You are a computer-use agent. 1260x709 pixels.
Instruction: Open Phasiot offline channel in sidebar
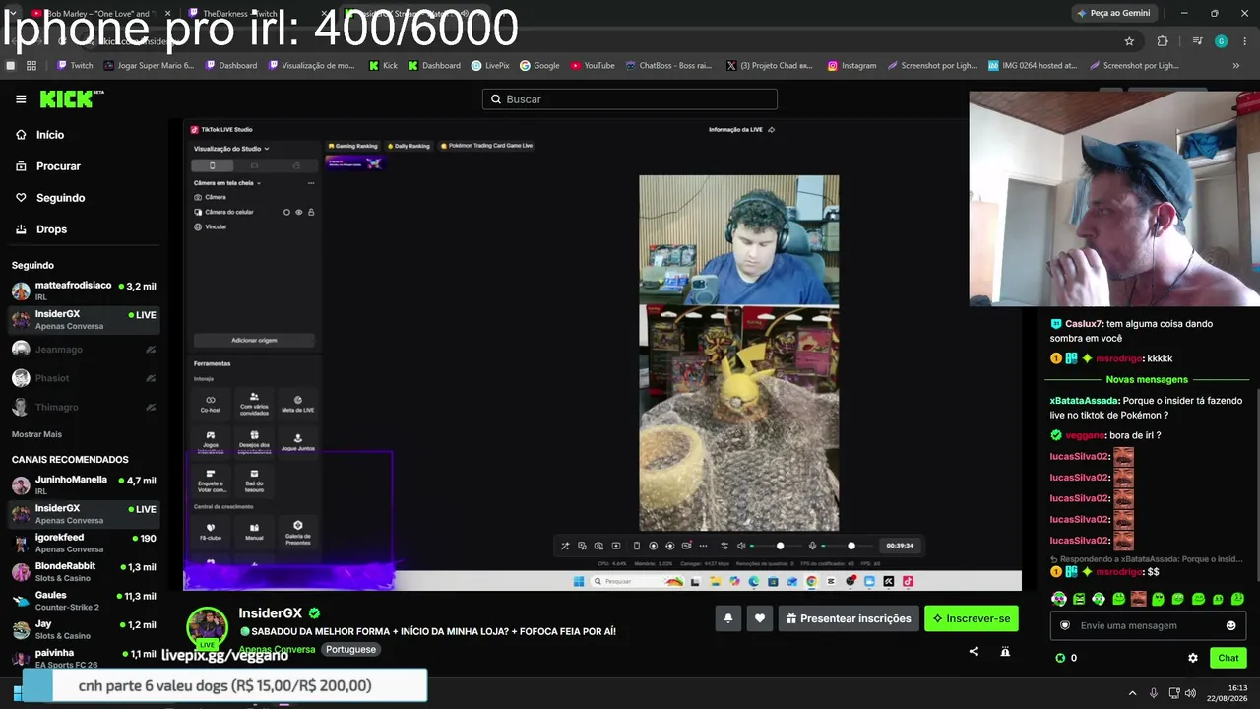pos(84,378)
